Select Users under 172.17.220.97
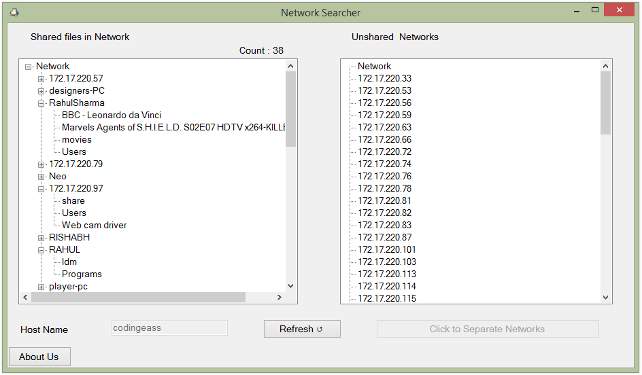This screenshot has height=375, width=642. (x=74, y=213)
